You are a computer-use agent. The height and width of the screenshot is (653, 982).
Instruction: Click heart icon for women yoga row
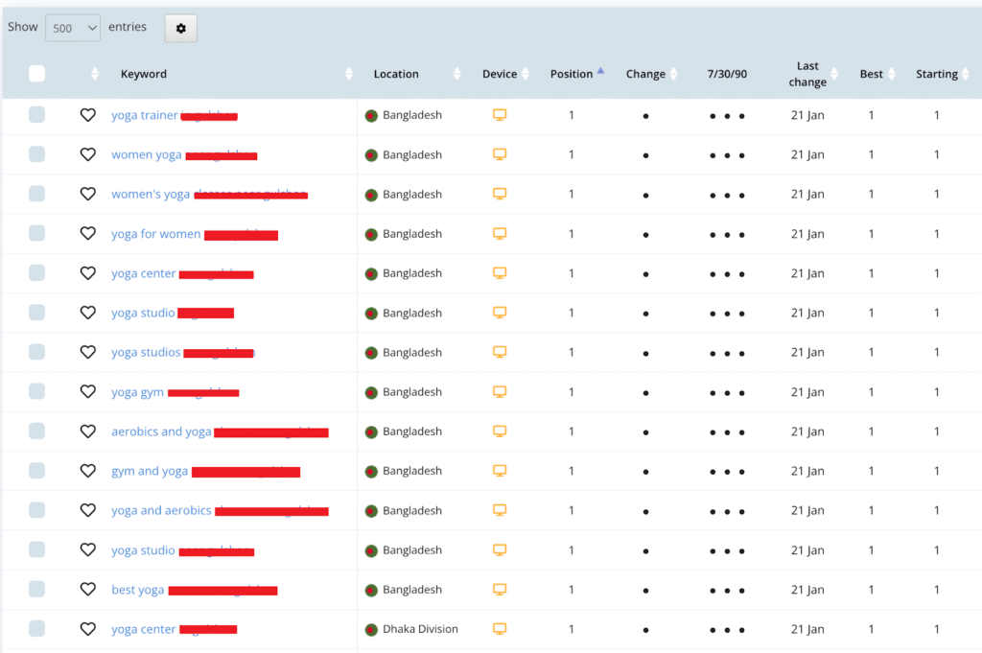coord(87,154)
